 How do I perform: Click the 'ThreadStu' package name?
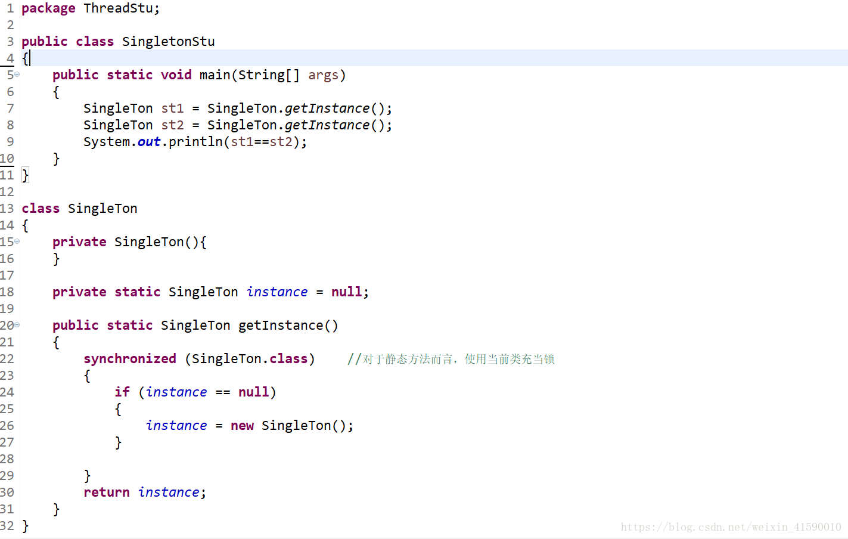pyautogui.click(x=118, y=8)
